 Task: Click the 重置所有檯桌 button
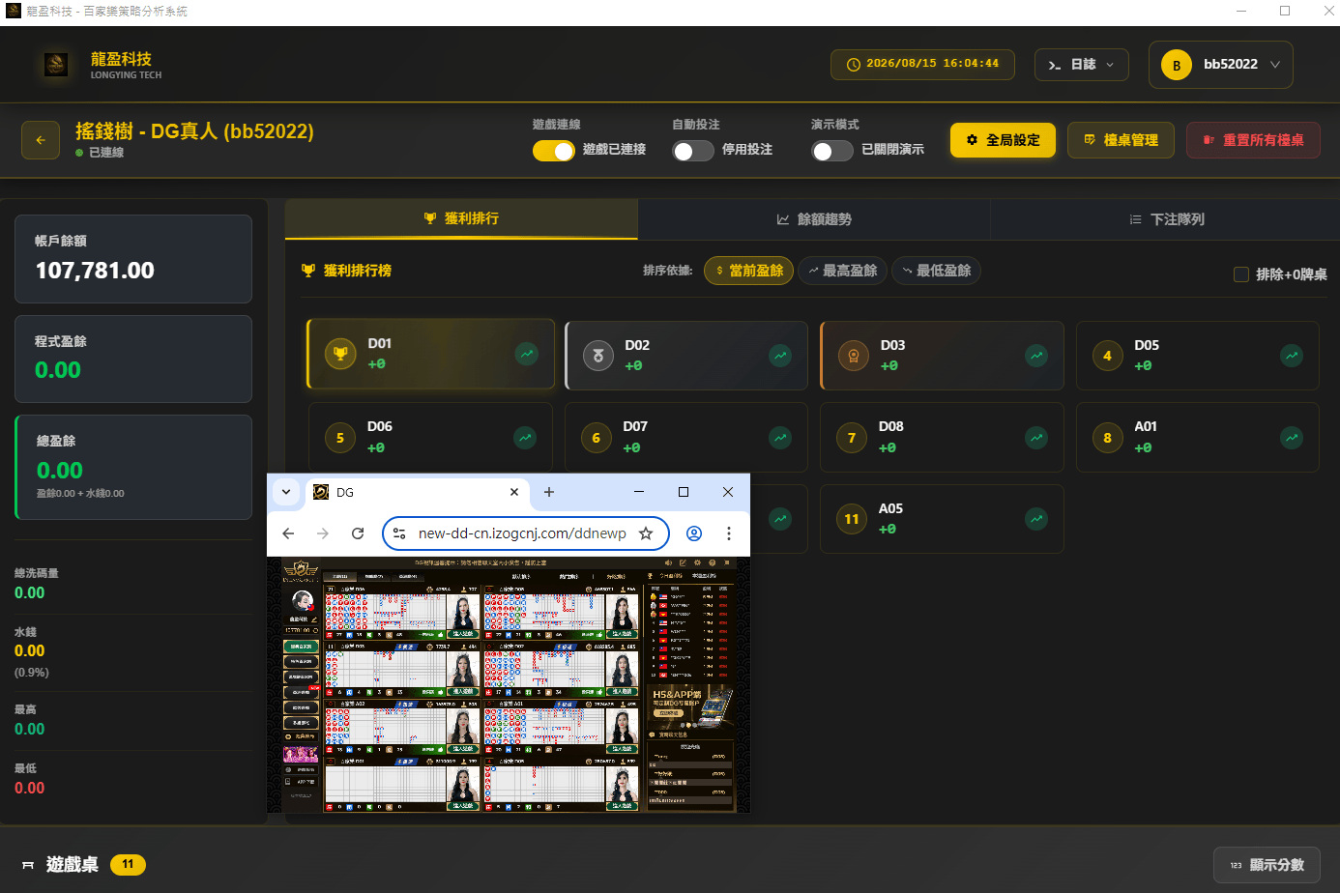click(1254, 140)
